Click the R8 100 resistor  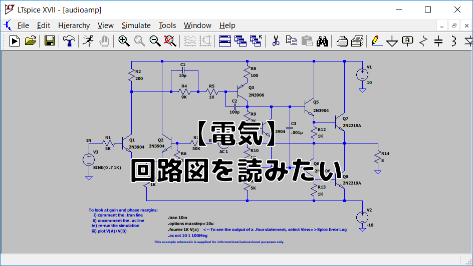(247, 72)
